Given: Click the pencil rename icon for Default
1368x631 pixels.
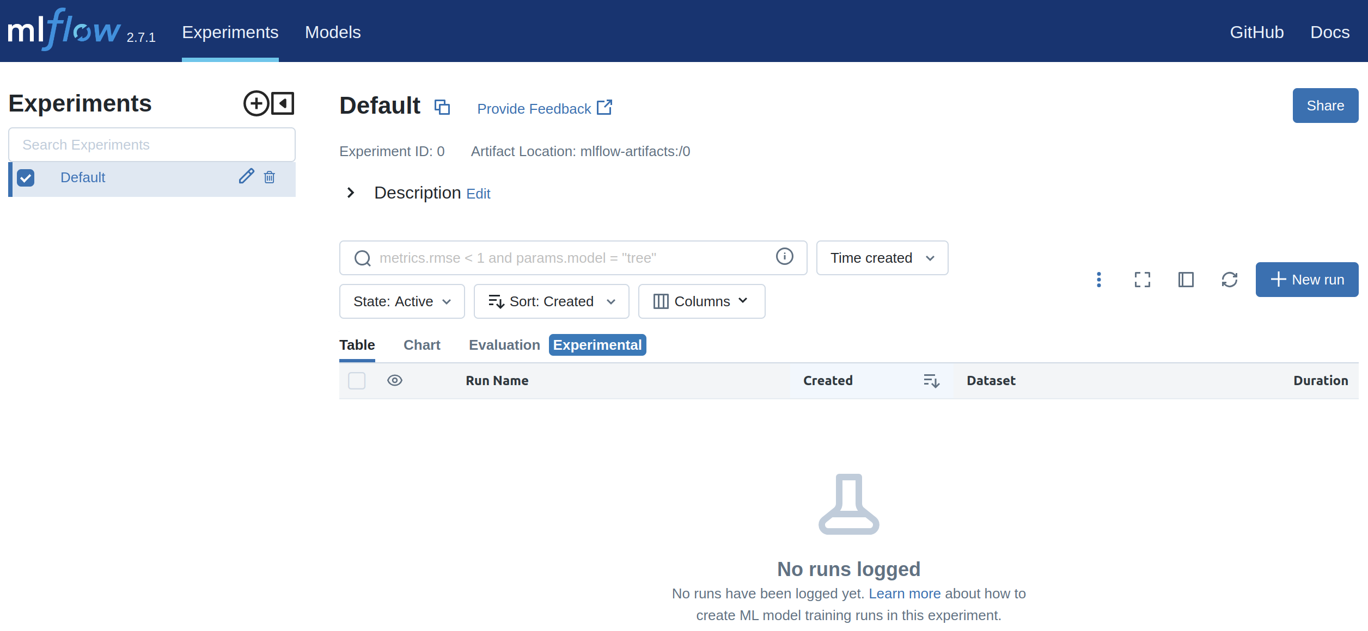Looking at the screenshot, I should [x=247, y=176].
